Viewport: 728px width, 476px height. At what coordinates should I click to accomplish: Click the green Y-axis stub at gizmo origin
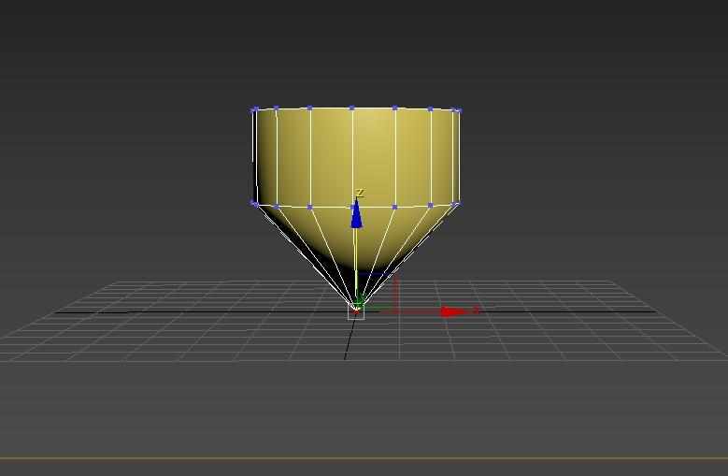[x=361, y=299]
